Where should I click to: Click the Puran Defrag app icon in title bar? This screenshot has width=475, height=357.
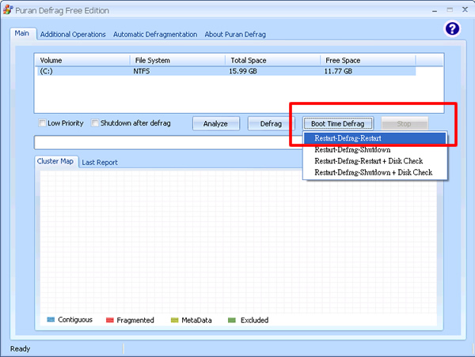coord(8,10)
